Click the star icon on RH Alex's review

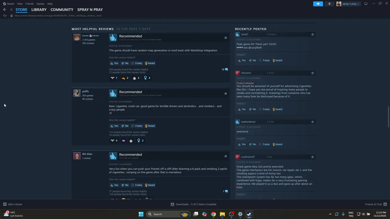225,156
